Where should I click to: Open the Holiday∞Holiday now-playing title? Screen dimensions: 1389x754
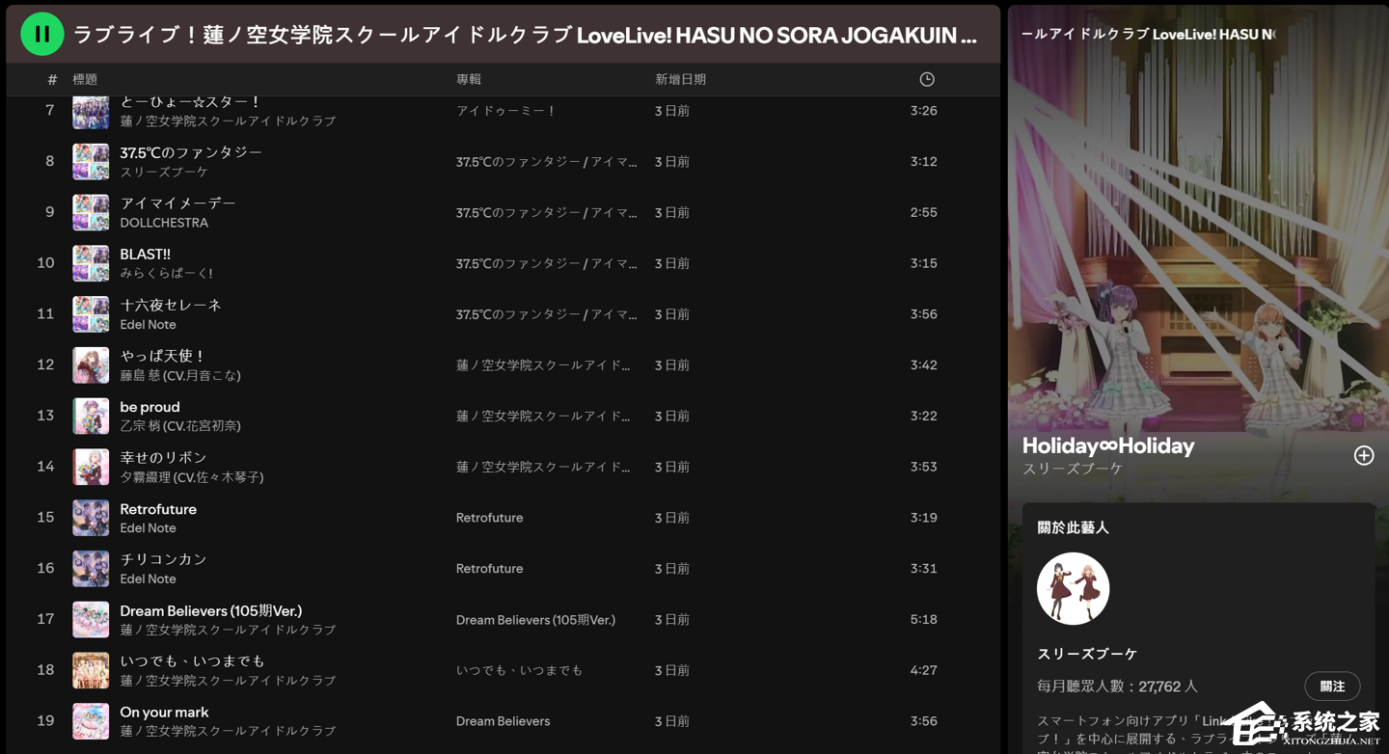pos(1108,446)
